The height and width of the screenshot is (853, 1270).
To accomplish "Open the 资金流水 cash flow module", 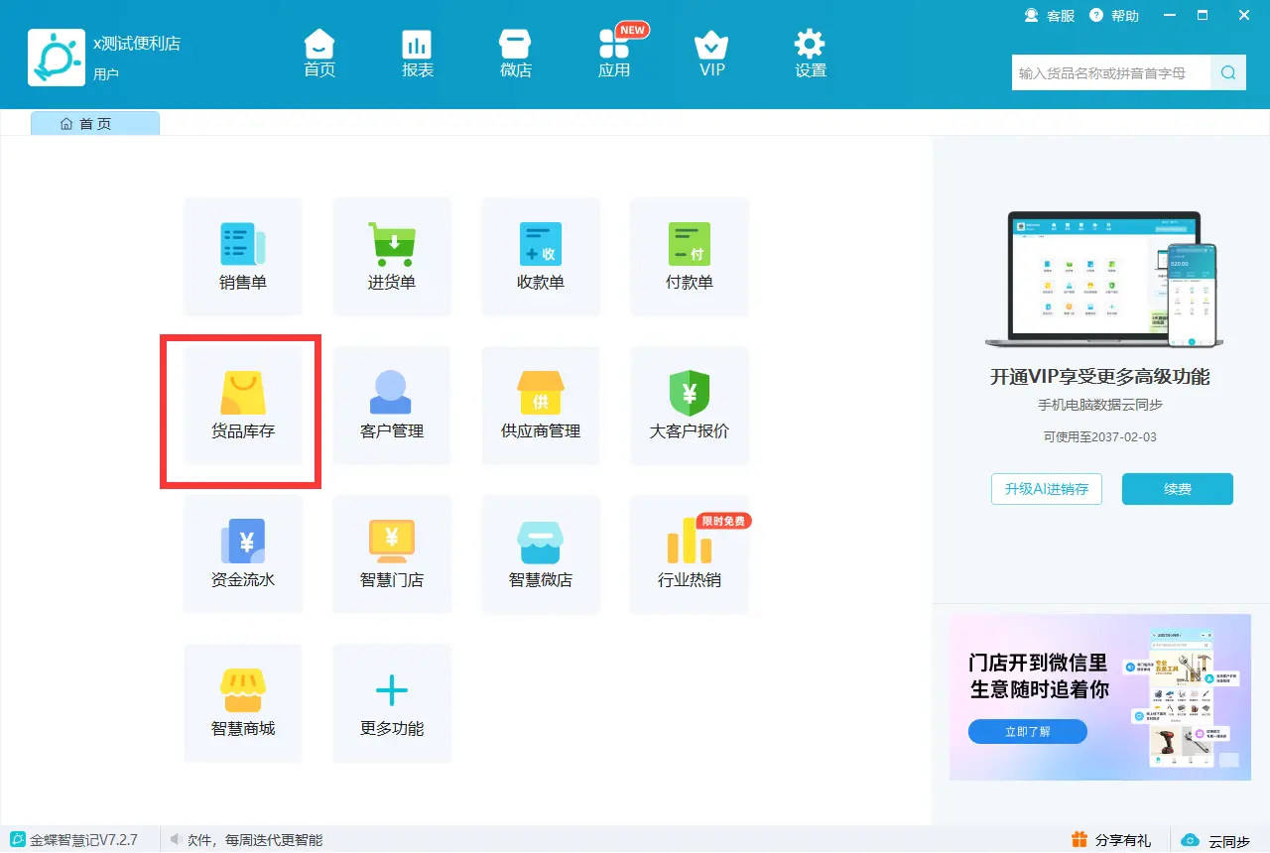I will click(243, 554).
